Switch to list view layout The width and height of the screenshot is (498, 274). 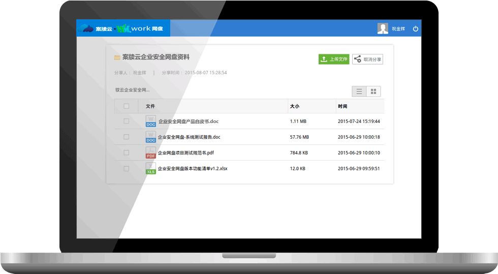359,92
